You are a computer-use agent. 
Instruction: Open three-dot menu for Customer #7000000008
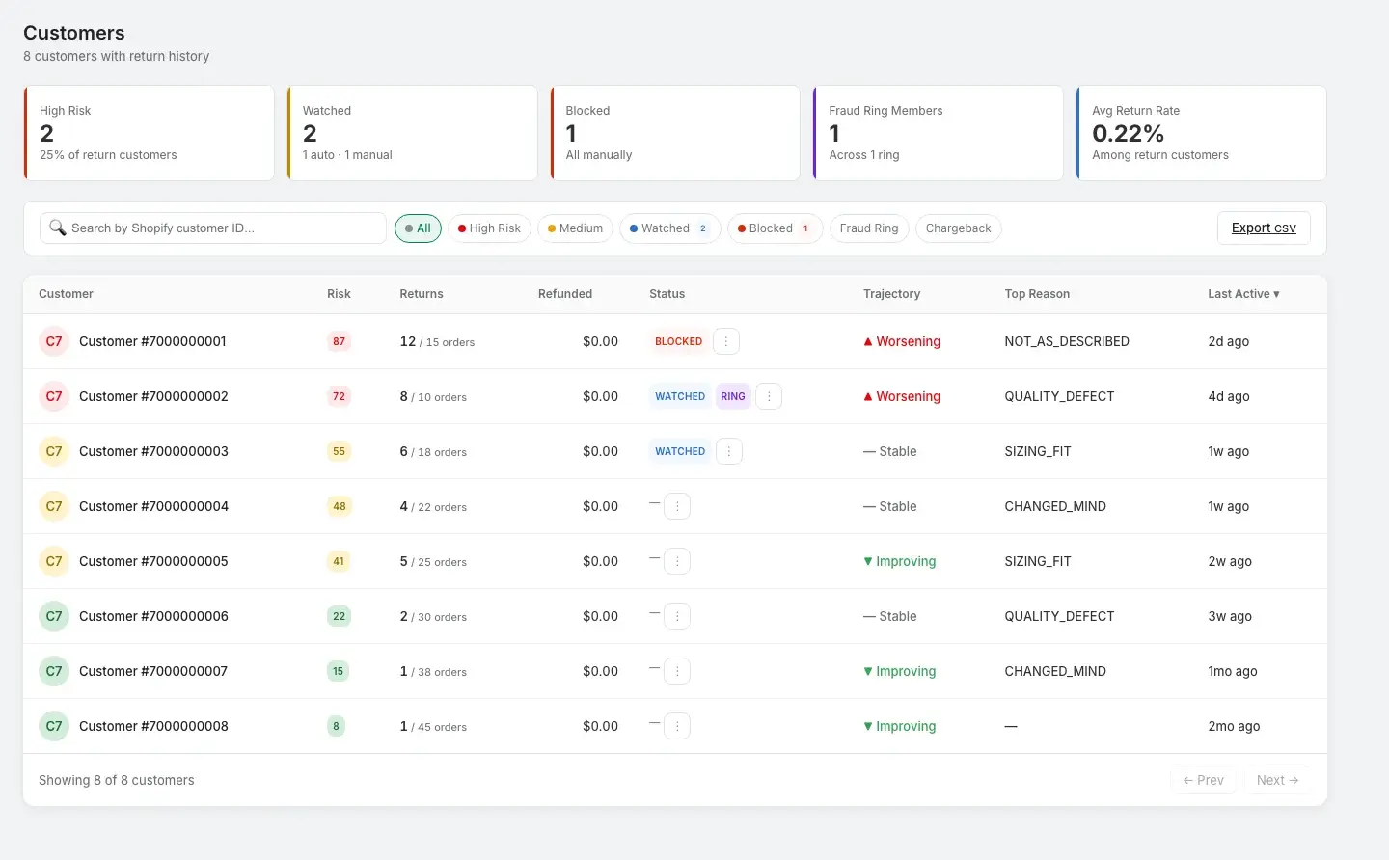coord(677,726)
